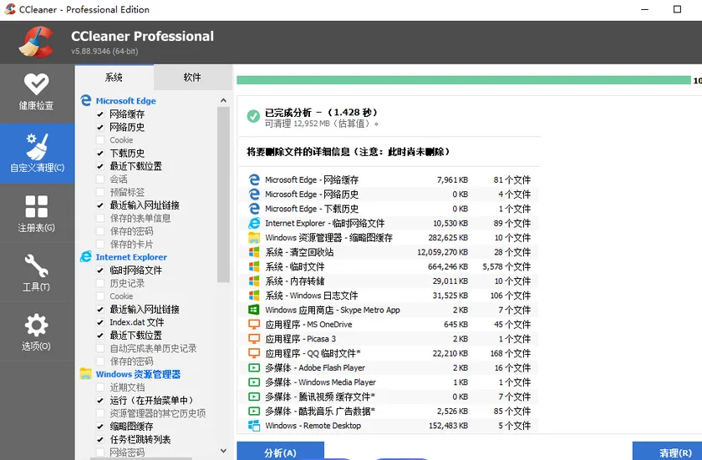Uncheck Edge 下载历史 checkbox

100,154
